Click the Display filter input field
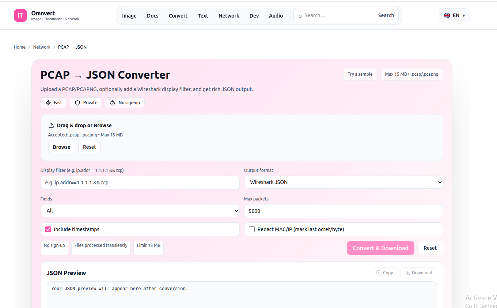Viewport: 497px width, 308px height. pos(140,182)
